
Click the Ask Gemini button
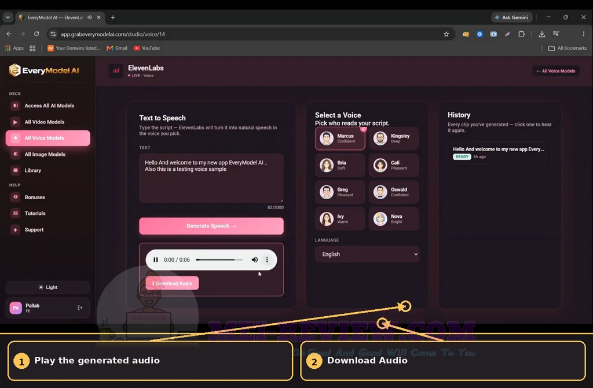(512, 17)
